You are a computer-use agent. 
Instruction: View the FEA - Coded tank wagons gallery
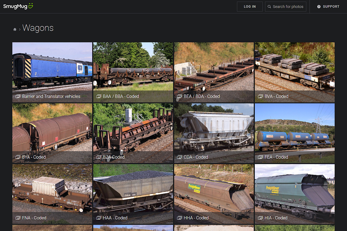[x=294, y=130]
